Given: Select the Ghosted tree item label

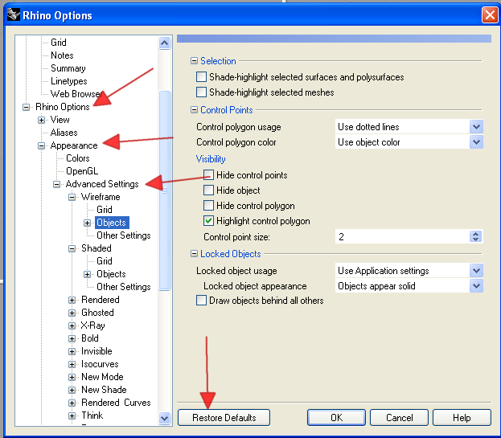Looking at the screenshot, I should (97, 313).
